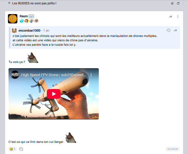Bookmark the topic with the star icon
This screenshot has width=187, height=154.
pyautogui.click(x=172, y=4)
